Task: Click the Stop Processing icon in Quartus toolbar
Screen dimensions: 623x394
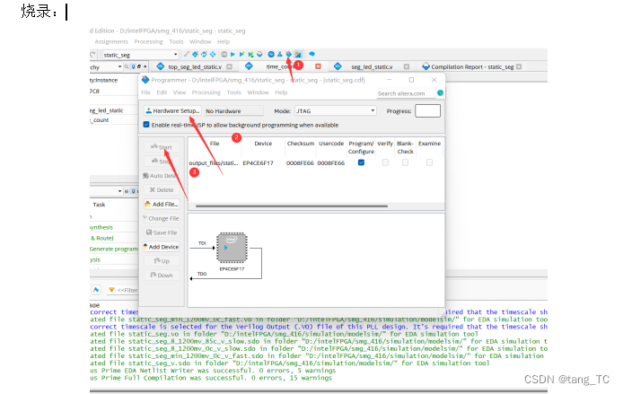Action: click(224, 55)
